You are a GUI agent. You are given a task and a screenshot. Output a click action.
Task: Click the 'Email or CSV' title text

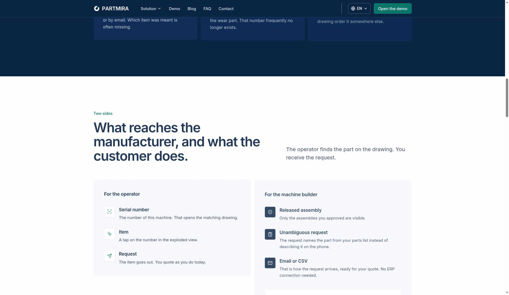point(293,261)
